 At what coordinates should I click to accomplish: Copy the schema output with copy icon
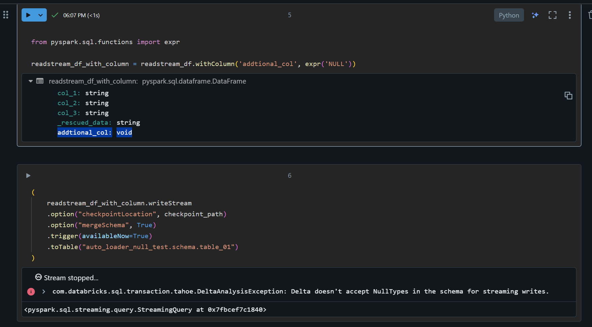tap(568, 96)
